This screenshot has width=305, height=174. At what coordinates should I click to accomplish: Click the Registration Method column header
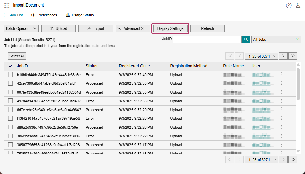[189, 66]
